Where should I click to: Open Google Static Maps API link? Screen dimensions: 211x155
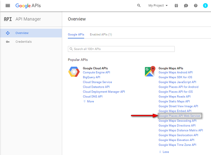pyautogui.click(x=174, y=101)
